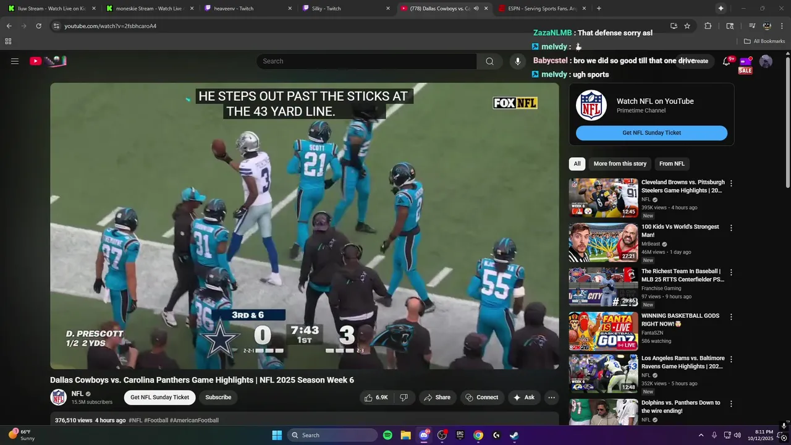
Task: Open Discord from the taskbar
Action: [x=424, y=435]
